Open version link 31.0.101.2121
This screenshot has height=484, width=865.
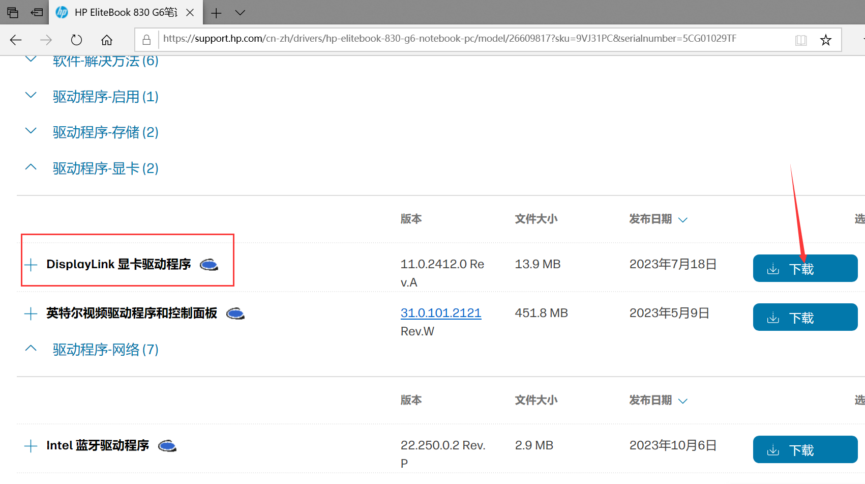[x=441, y=313]
